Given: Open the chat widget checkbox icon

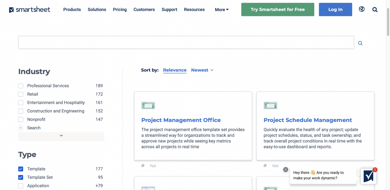Looking at the screenshot, I should 369,177.
